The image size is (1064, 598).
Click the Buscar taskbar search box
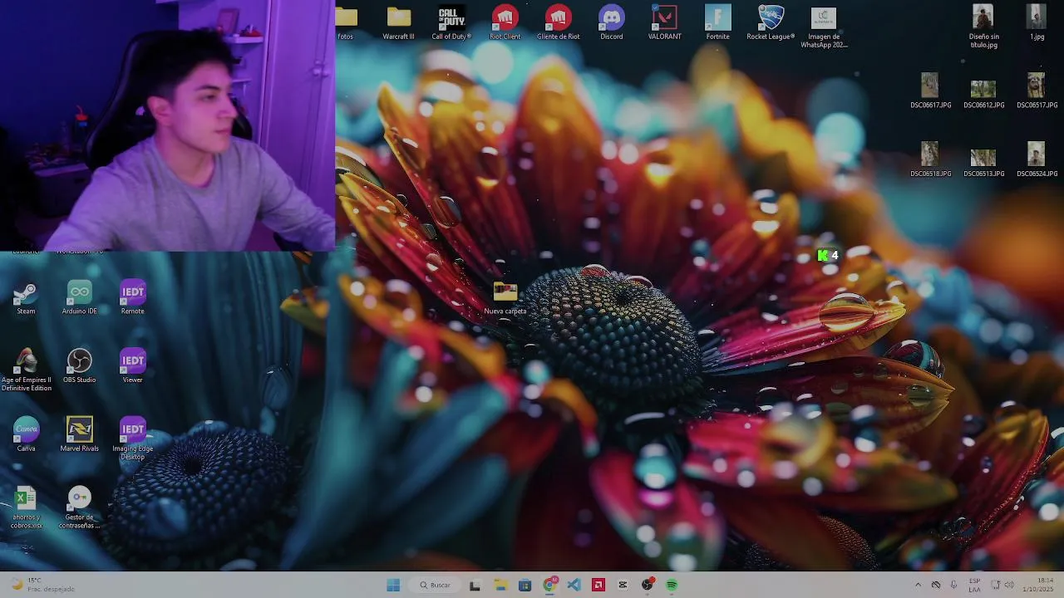click(x=436, y=585)
